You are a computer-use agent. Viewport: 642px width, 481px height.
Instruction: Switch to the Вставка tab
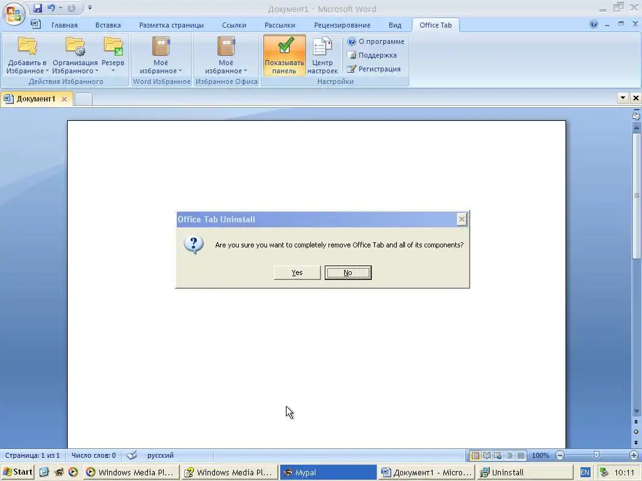click(108, 25)
